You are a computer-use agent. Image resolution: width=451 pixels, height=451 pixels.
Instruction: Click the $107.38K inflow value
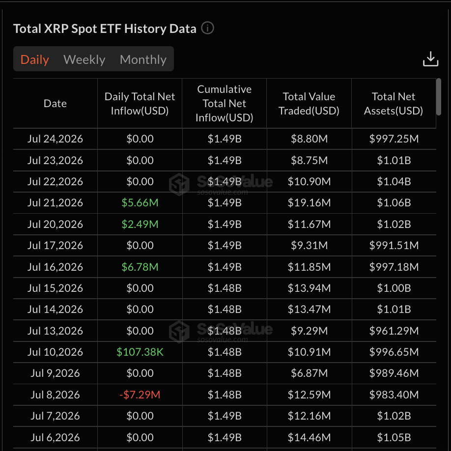140,352
